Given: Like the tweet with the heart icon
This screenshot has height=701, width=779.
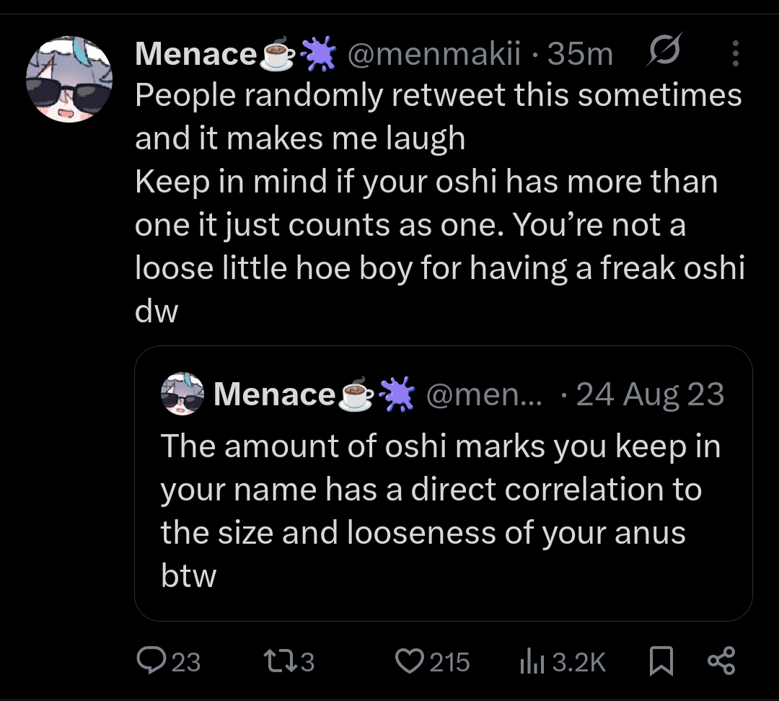Looking at the screenshot, I should pos(411,661).
